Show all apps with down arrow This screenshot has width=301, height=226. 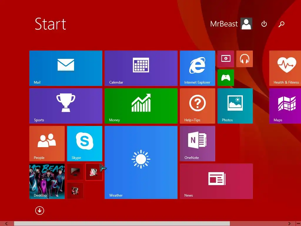pos(40,211)
